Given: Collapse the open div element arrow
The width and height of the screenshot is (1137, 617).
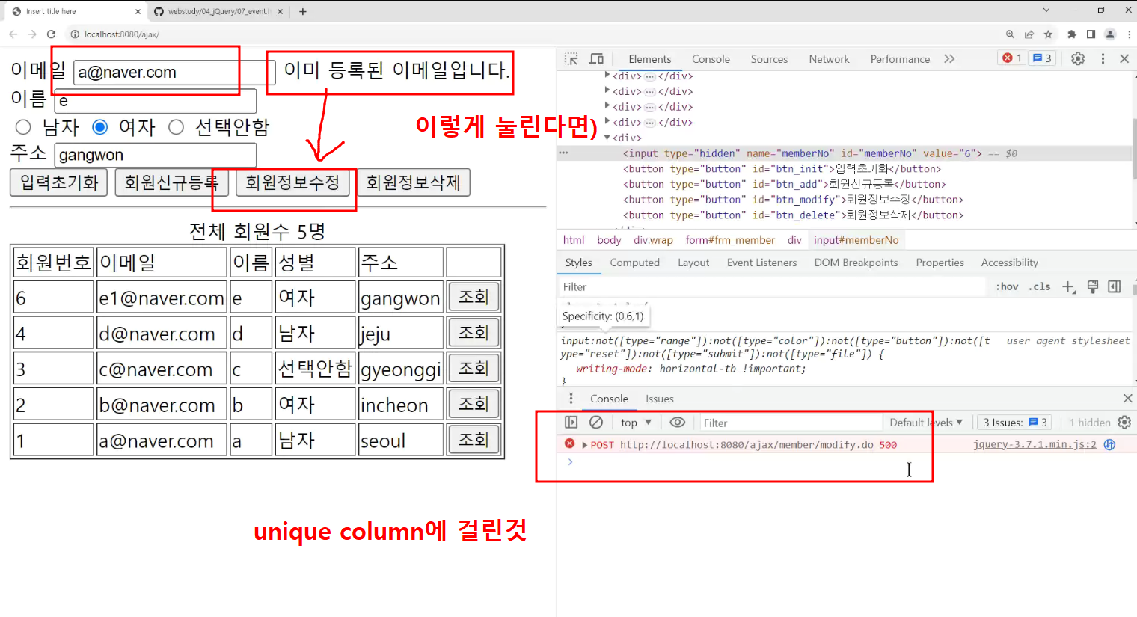Looking at the screenshot, I should pyautogui.click(x=607, y=138).
